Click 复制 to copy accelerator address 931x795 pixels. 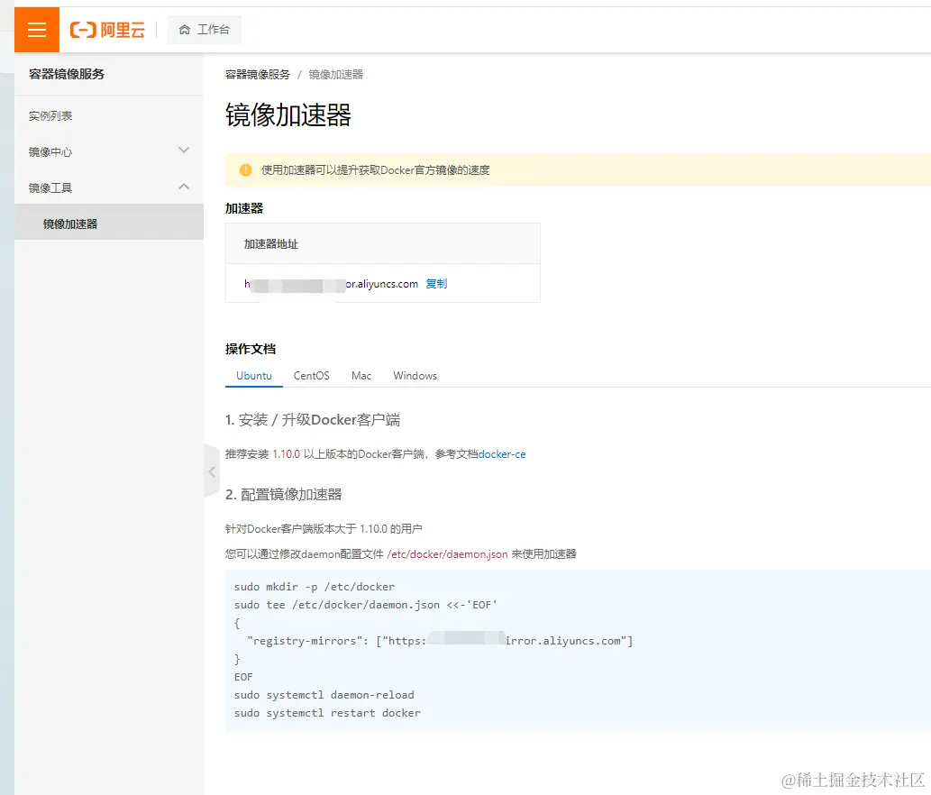pyautogui.click(x=436, y=284)
